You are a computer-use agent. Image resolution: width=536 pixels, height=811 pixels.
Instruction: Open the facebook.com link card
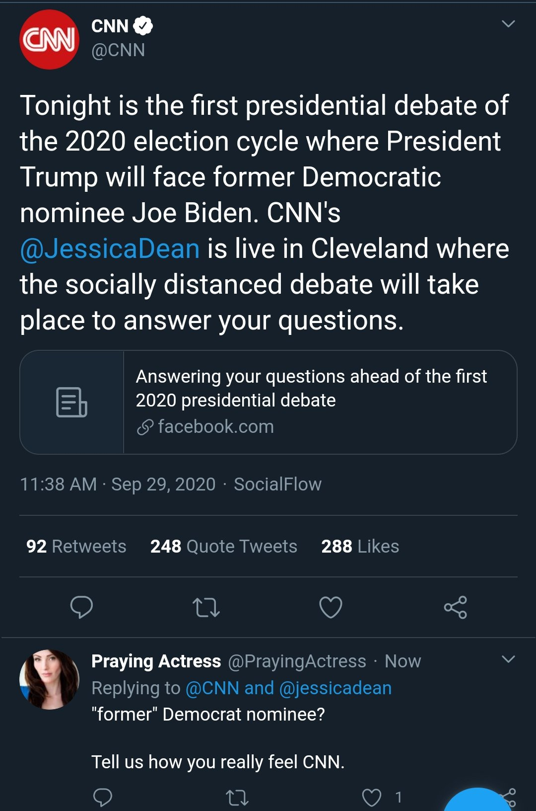(x=268, y=402)
